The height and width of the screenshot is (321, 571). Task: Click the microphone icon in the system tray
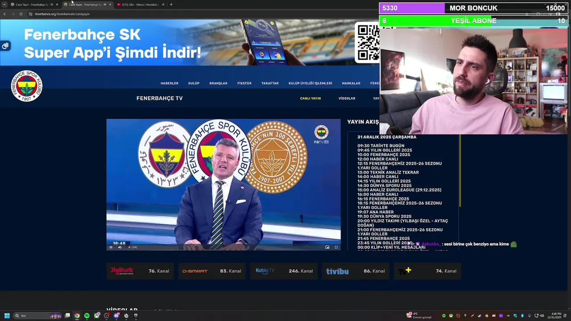pyautogui.click(x=530, y=316)
